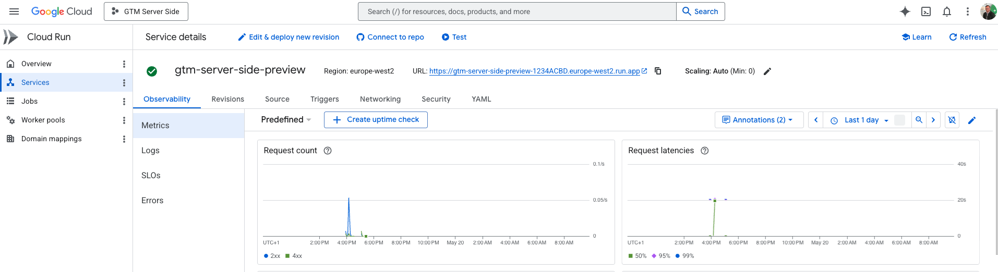Show help for Request latencies chart

point(705,151)
